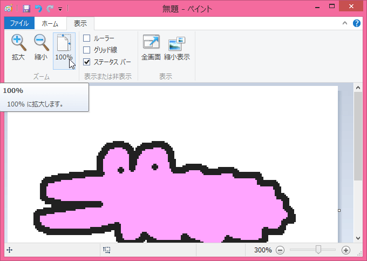Click the vertical scrollbar up arrow
Image resolution: width=367 pixels, height=261 pixels.
[x=358, y=88]
